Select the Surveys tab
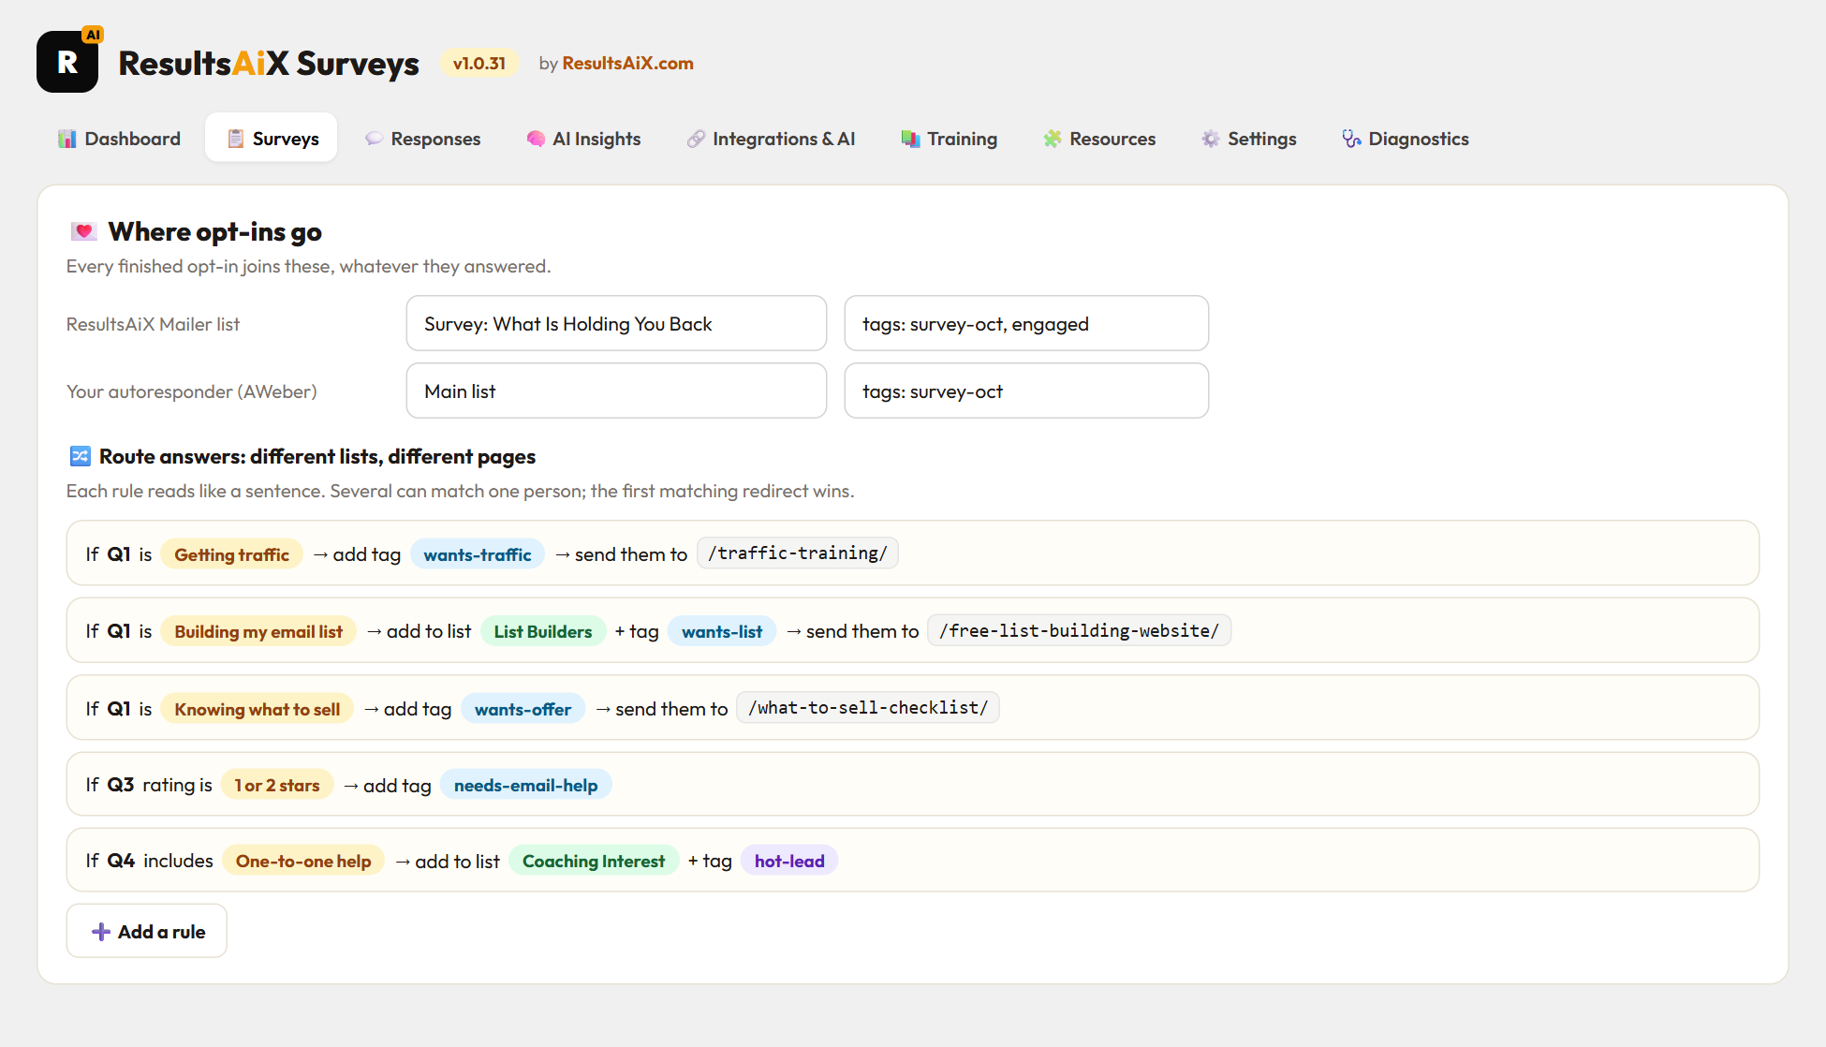 (x=272, y=139)
